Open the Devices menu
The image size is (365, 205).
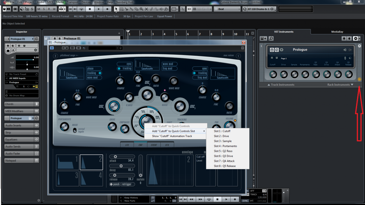86,2
